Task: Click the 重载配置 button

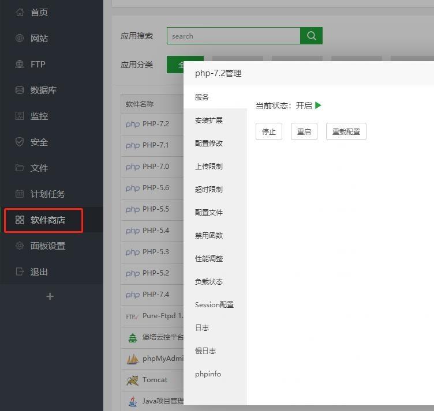Action: coord(346,131)
